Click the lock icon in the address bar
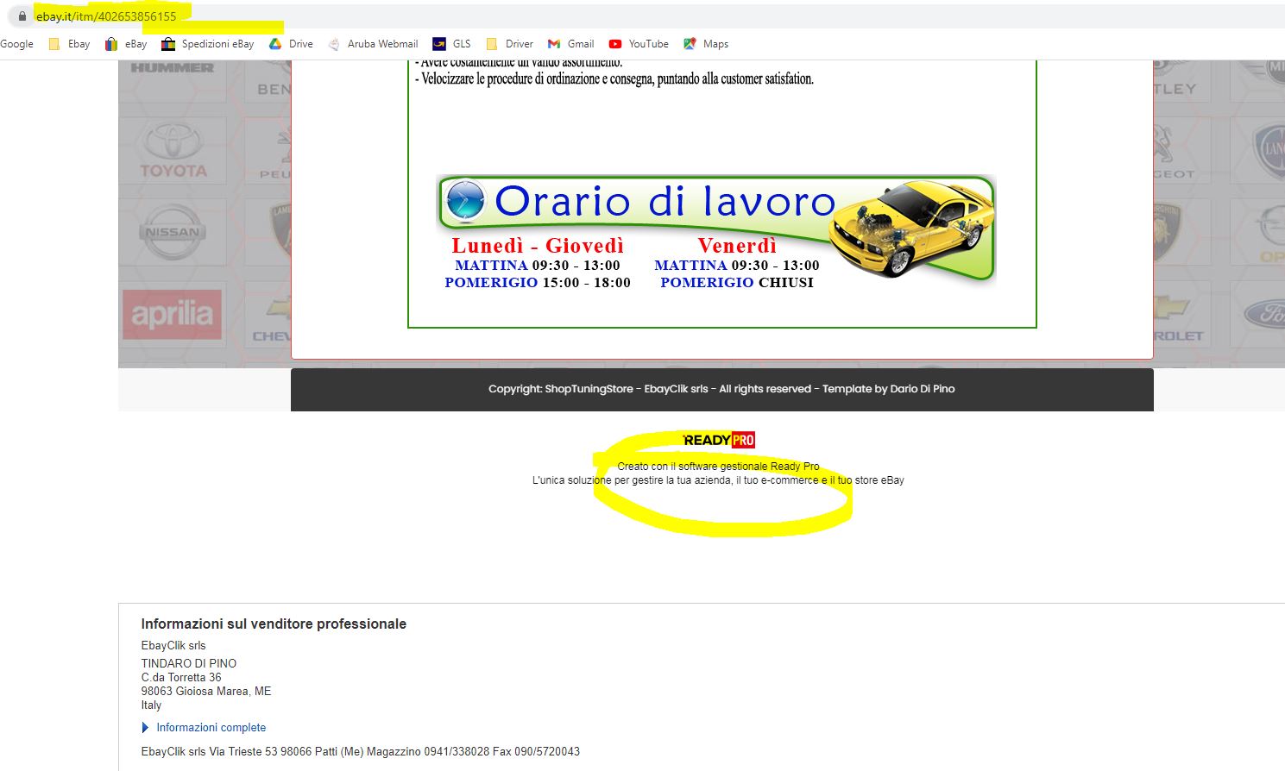 click(x=22, y=16)
